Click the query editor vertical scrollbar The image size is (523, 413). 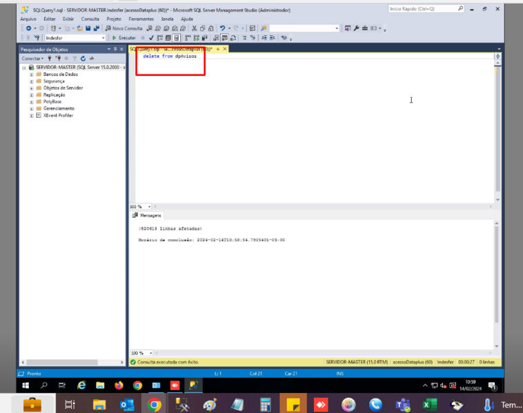497,130
